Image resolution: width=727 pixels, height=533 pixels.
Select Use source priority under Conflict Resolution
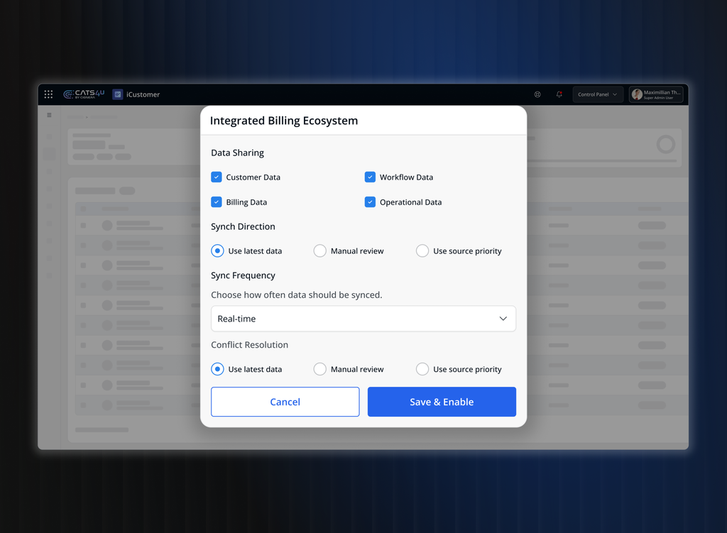(422, 369)
